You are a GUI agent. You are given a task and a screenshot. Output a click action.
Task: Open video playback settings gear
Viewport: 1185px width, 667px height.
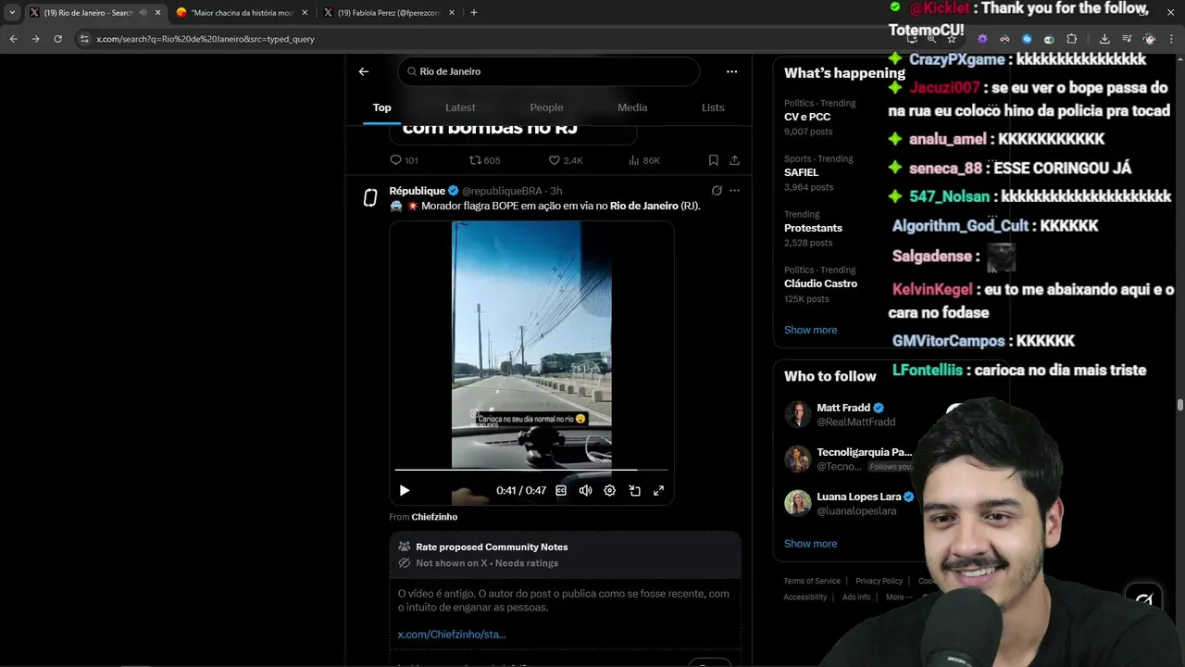tap(609, 490)
